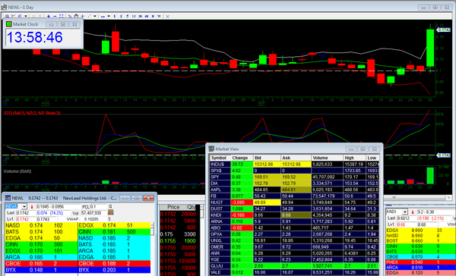Open dropdown arrow next to undo icon

[x=26, y=16]
